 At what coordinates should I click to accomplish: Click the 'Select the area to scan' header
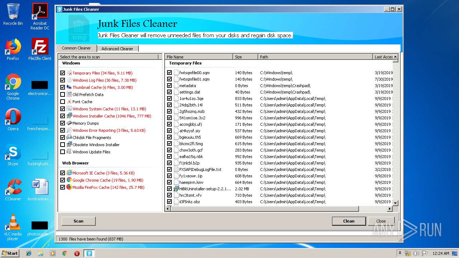click(108, 57)
